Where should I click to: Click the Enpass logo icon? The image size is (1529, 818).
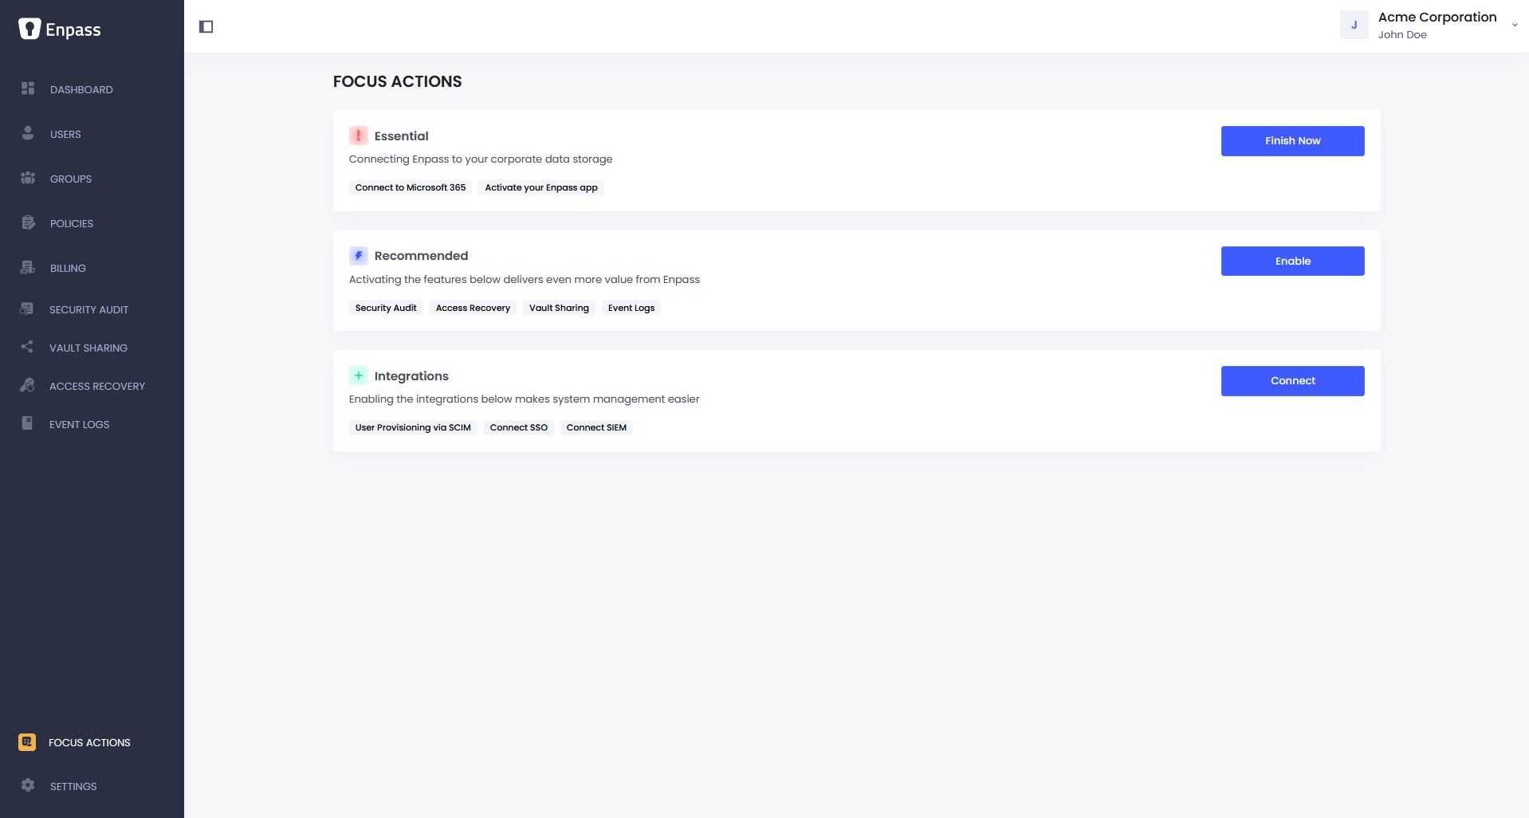[29, 29]
